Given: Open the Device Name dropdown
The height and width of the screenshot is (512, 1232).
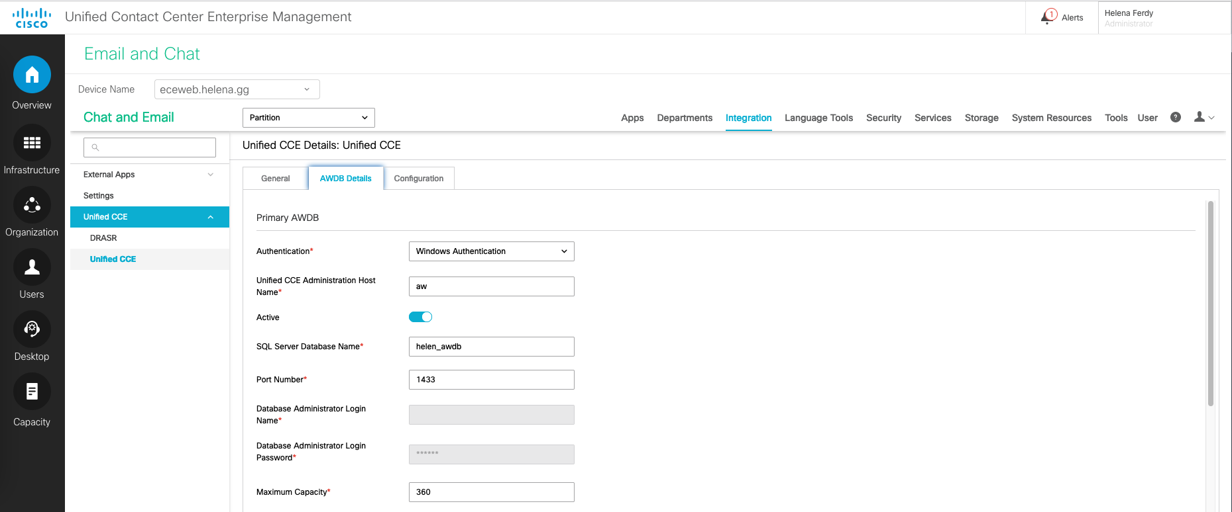Looking at the screenshot, I should click(x=237, y=89).
